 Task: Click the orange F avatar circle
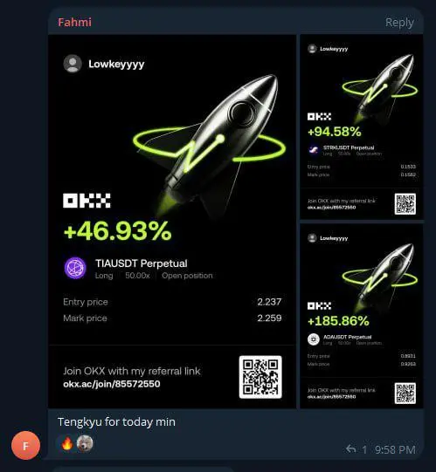pos(25,445)
